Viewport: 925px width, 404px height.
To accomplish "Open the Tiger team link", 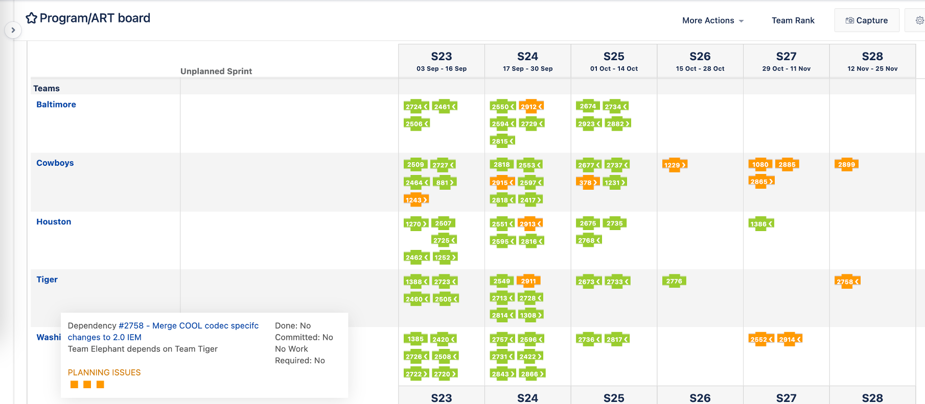I will click(x=47, y=280).
